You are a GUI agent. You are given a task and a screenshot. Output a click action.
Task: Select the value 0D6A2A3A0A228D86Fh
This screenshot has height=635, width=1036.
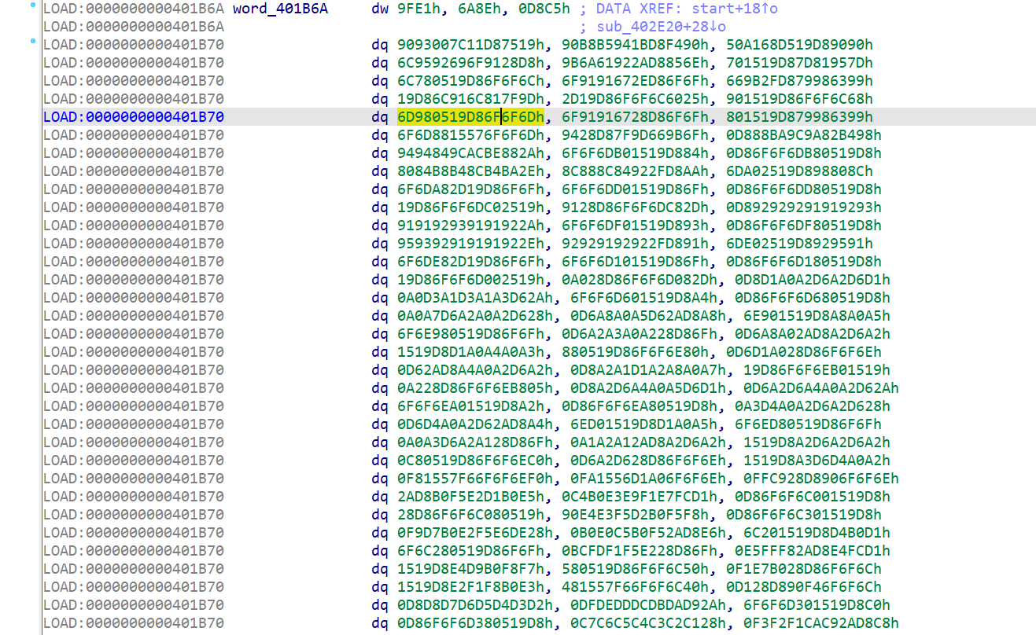[640, 334]
